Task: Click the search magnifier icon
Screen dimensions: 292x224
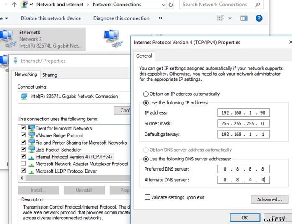Action: (x=258, y=5)
